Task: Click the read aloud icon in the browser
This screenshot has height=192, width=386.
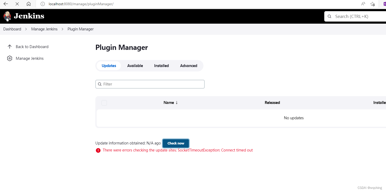Action: pos(363,4)
